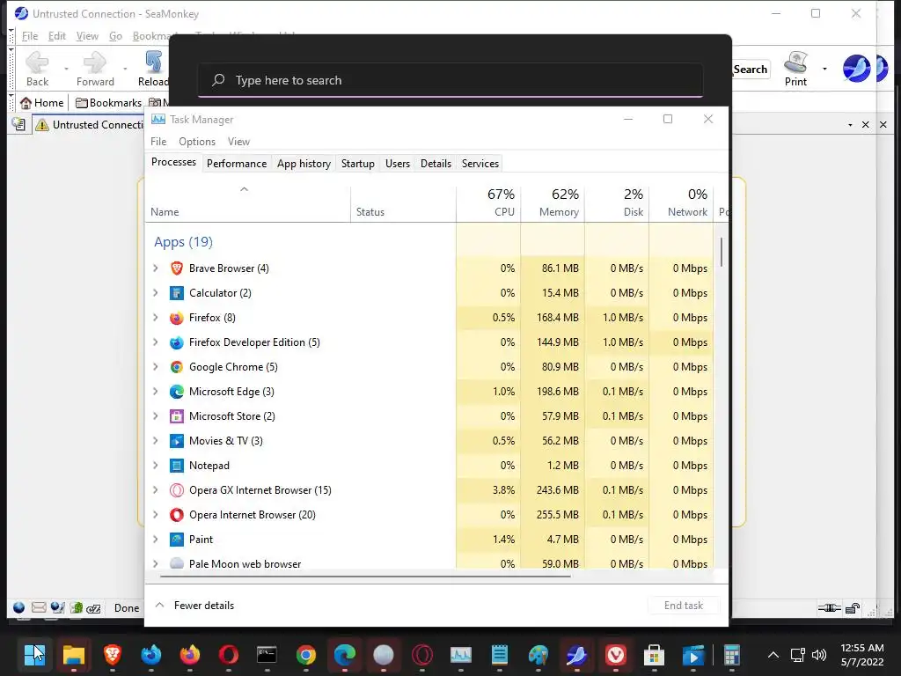Click the security padlock icon in SeaMonkey
The height and width of the screenshot is (676, 901).
(853, 608)
